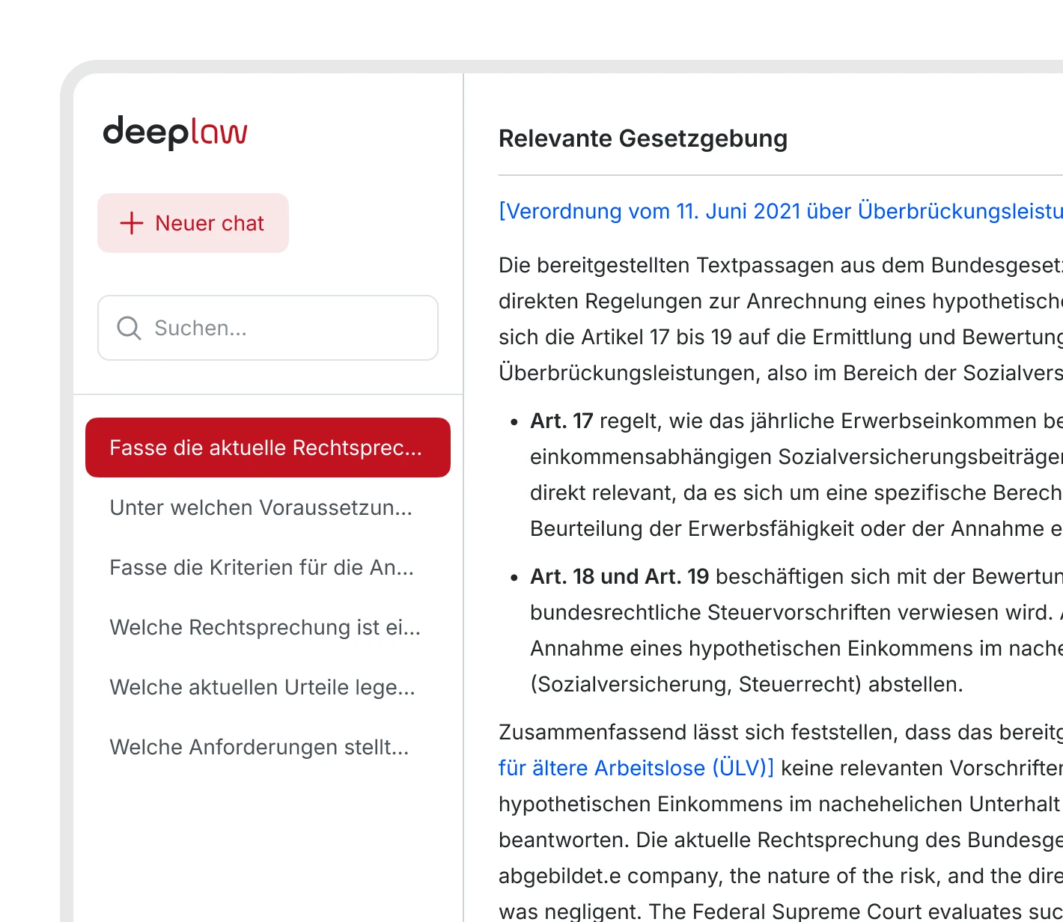This screenshot has height=922, width=1063.
Task: Click the deeplaw logo
Action: 175,132
